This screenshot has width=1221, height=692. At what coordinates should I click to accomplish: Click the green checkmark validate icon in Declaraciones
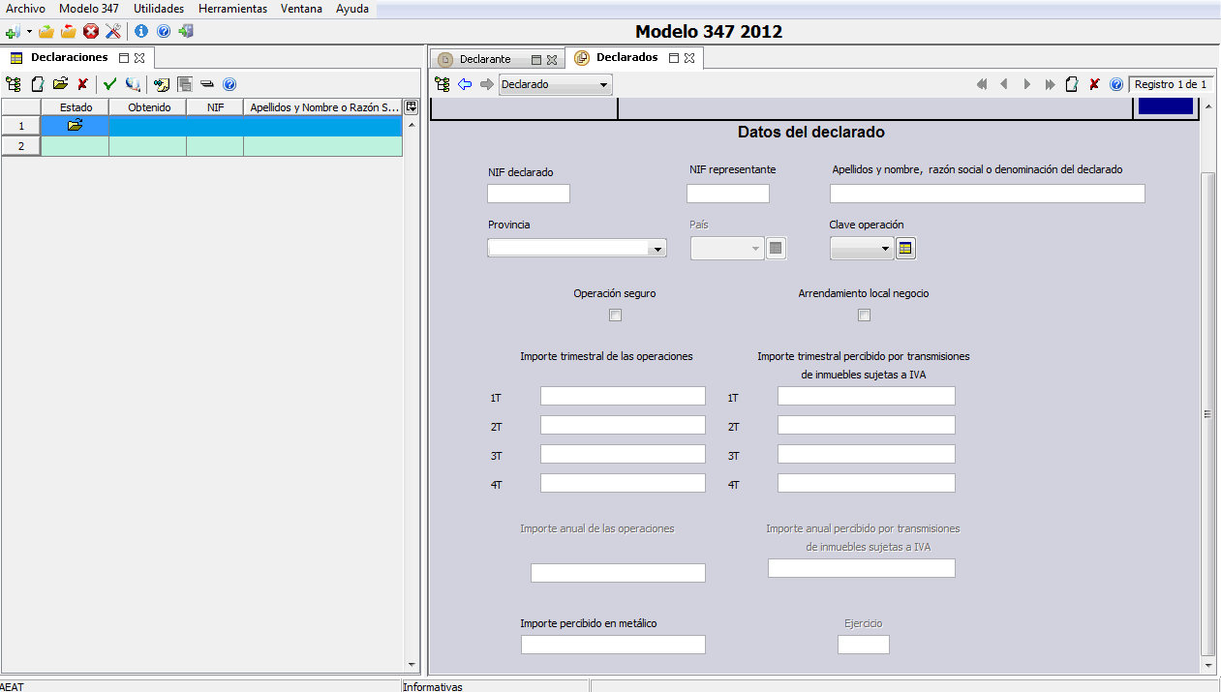pos(109,84)
